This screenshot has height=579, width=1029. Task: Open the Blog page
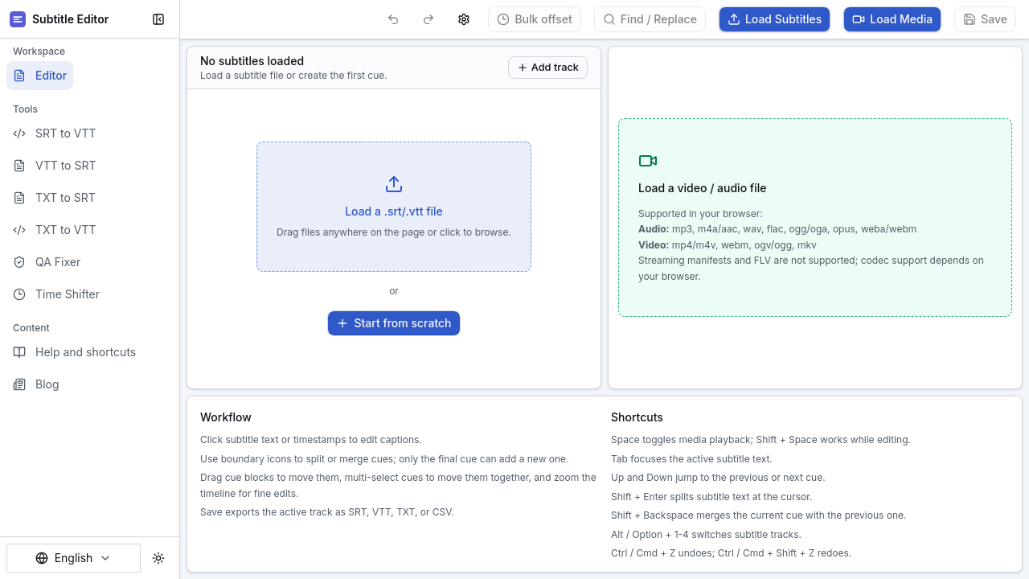click(36, 384)
